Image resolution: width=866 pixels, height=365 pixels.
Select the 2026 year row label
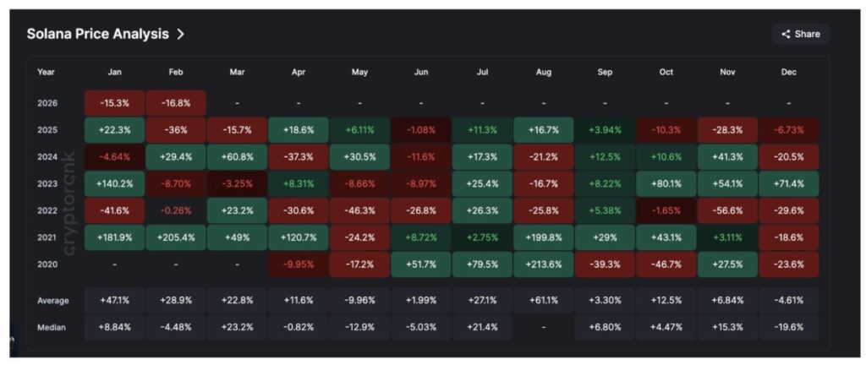pyautogui.click(x=47, y=103)
